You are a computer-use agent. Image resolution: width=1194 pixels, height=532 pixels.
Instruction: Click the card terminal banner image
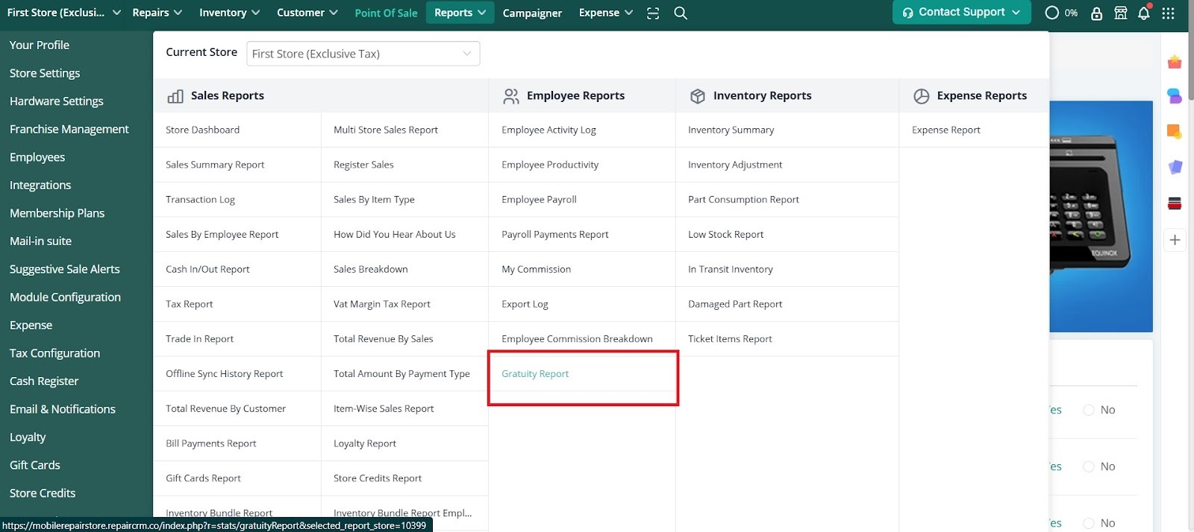tap(1101, 216)
